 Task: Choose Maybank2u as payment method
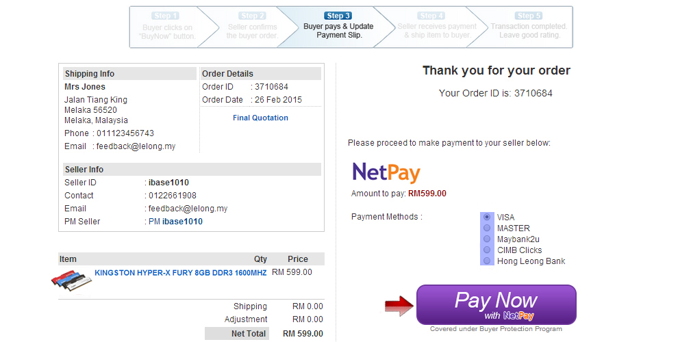pyautogui.click(x=486, y=239)
